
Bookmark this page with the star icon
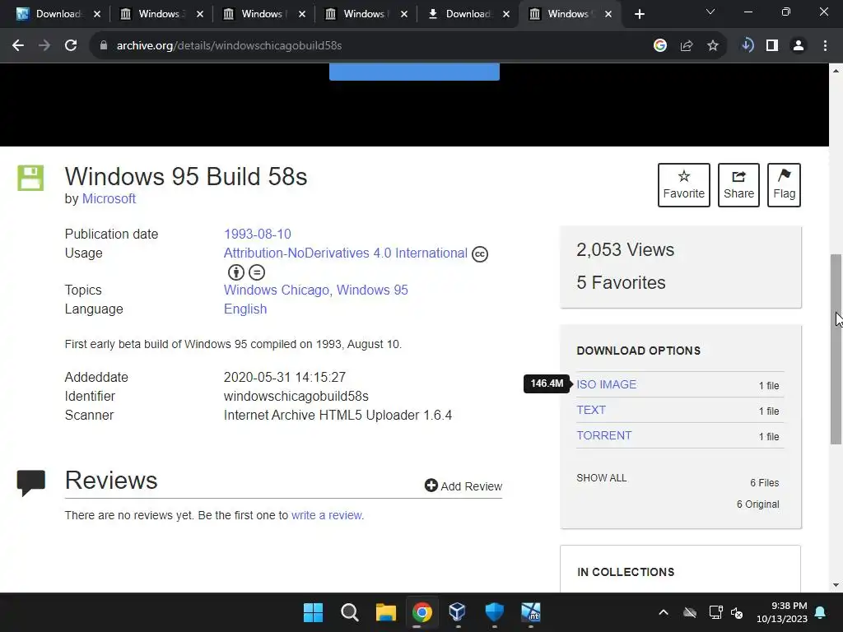(713, 46)
